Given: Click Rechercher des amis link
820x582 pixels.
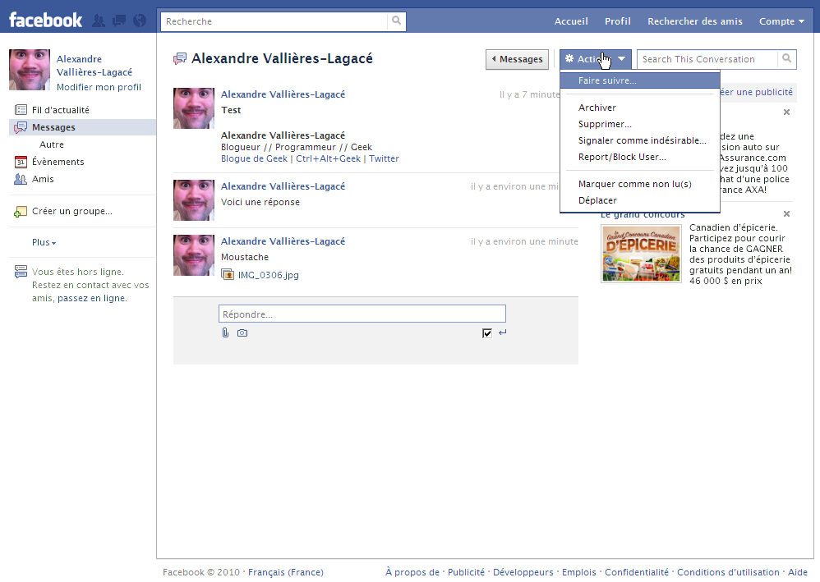Looking at the screenshot, I should coord(694,21).
